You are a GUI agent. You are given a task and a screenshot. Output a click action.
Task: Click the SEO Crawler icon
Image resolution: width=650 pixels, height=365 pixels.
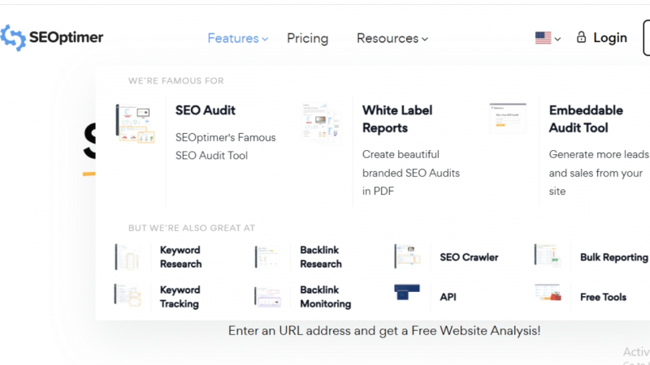pyautogui.click(x=407, y=255)
